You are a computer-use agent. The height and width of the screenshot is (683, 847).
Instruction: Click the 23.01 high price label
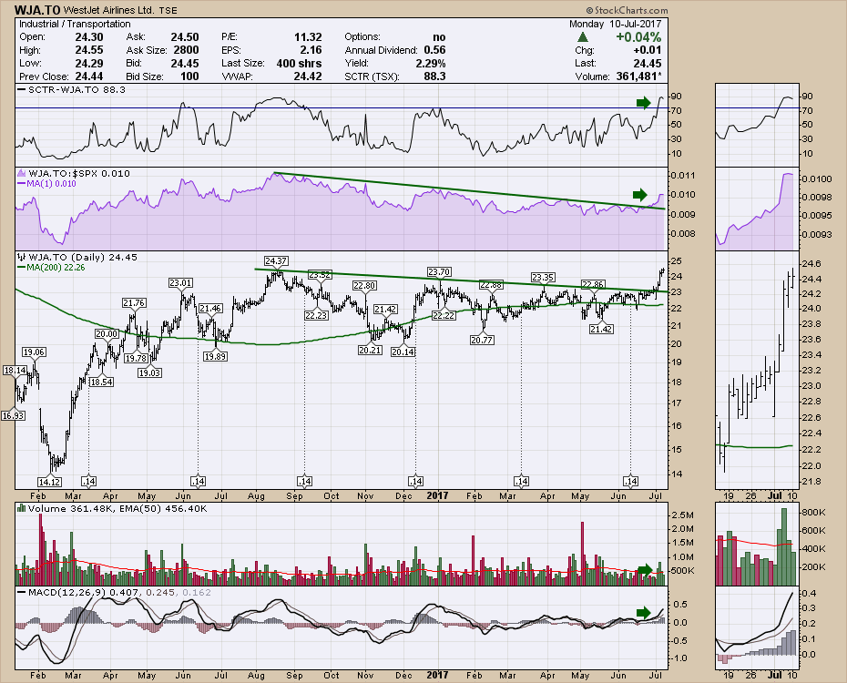(x=180, y=282)
